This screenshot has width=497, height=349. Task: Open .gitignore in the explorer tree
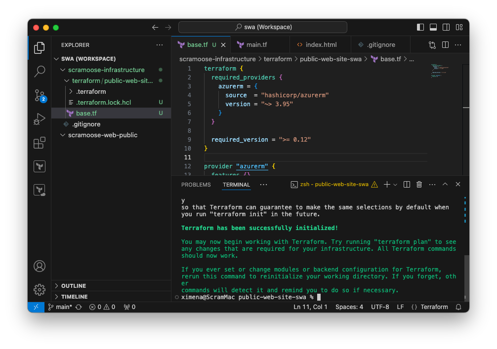[x=111, y=124]
